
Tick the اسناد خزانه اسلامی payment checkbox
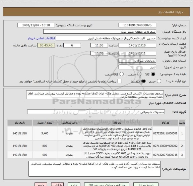[120, 81]
